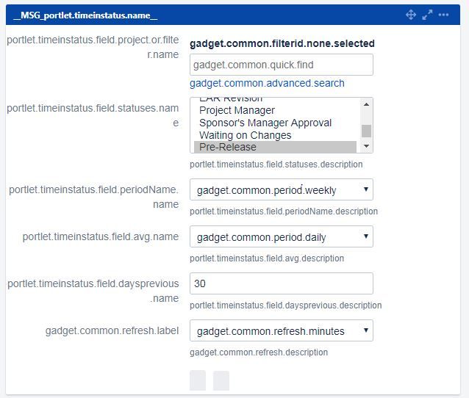
Task: Open the gadget.common.advanced.search link
Action: tap(267, 83)
